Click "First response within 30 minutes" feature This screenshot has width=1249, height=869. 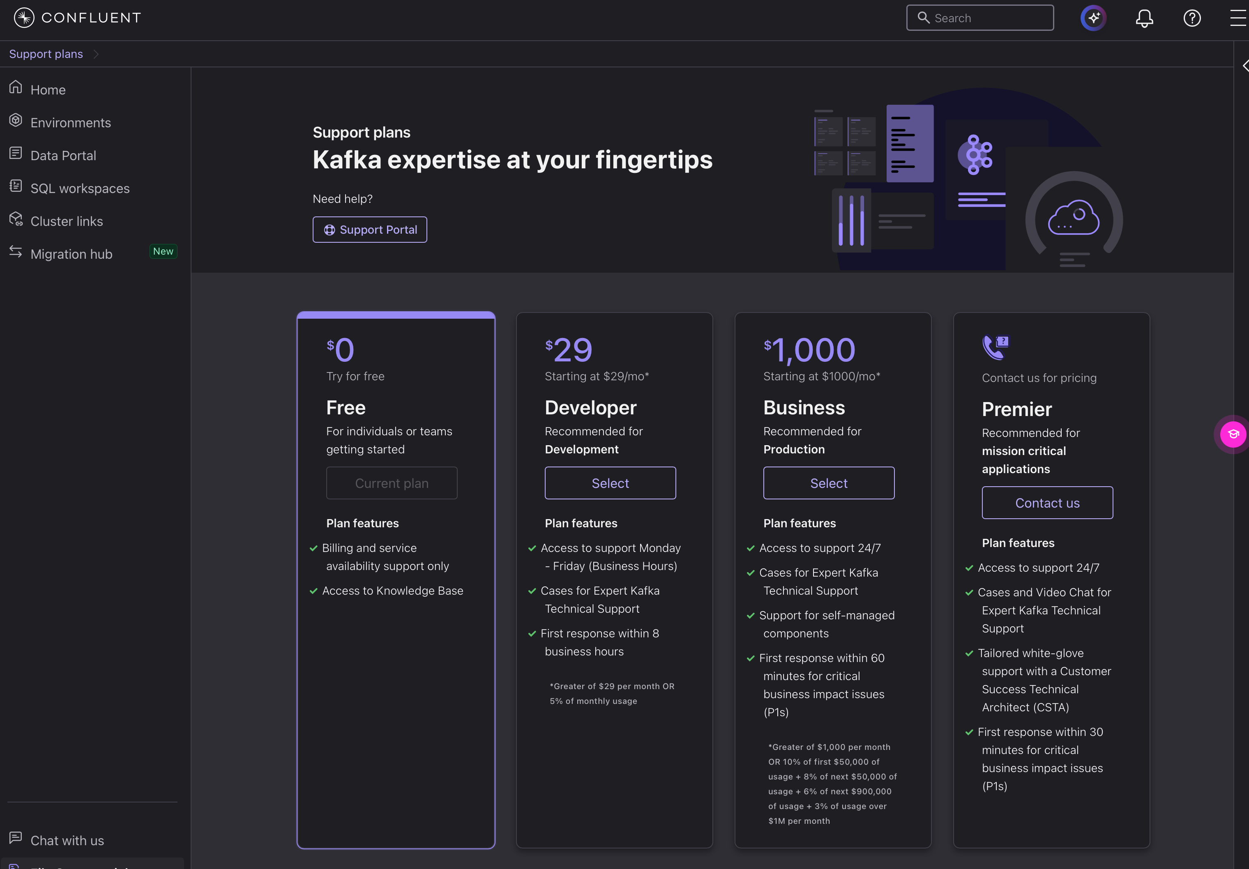(x=1041, y=759)
